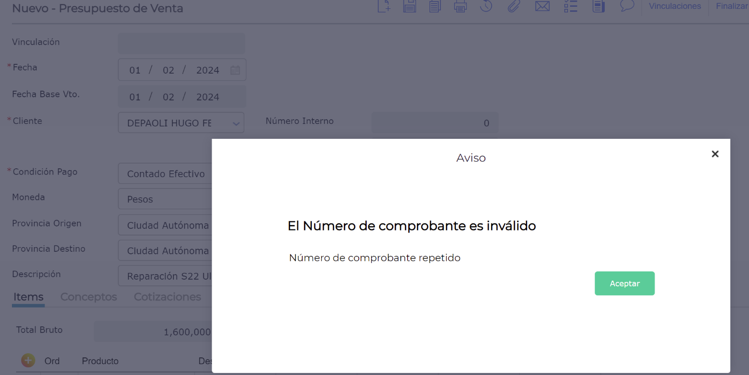The height and width of the screenshot is (375, 749).
Task: Save the budget with the floppy disk icon
Action: click(410, 6)
